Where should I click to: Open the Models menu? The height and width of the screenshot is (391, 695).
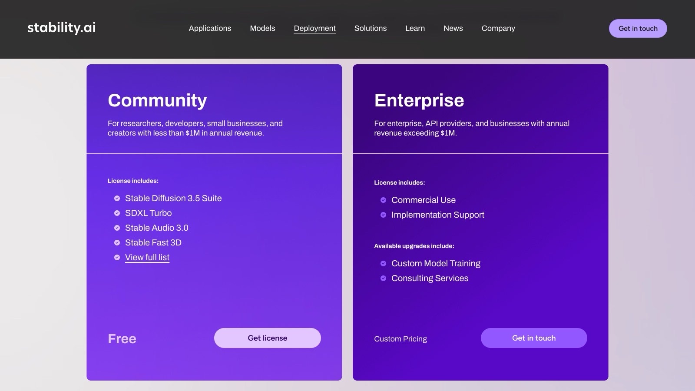pyautogui.click(x=262, y=28)
